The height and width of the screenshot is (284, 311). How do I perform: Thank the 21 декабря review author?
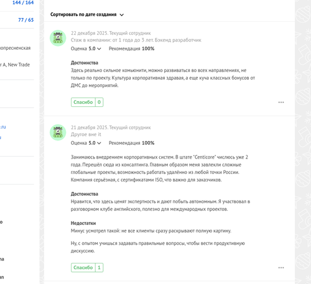pyautogui.click(x=83, y=267)
